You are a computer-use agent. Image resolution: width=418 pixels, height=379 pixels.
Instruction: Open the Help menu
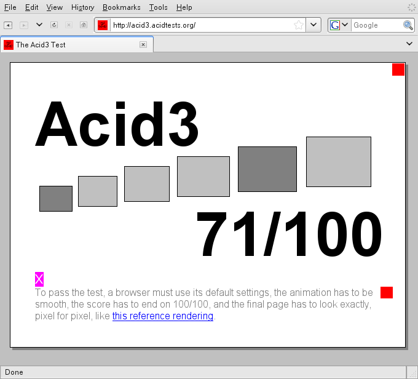coord(184,7)
